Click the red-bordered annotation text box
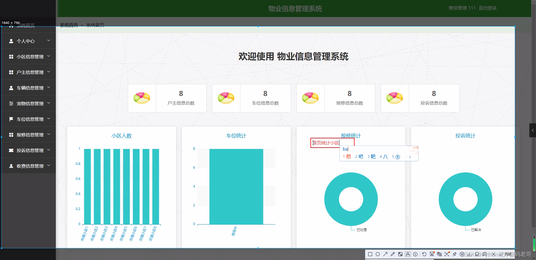 click(x=332, y=143)
